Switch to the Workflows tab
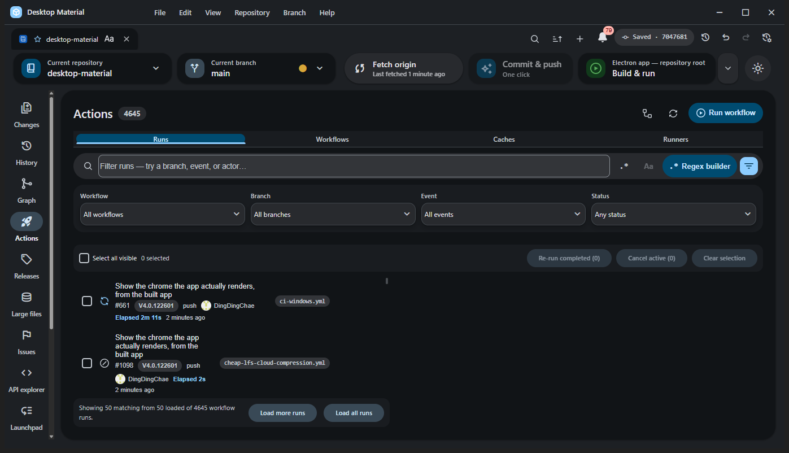 332,139
